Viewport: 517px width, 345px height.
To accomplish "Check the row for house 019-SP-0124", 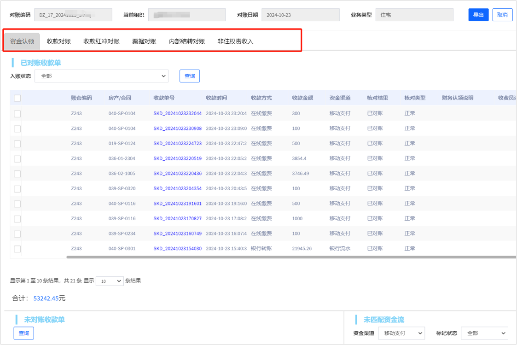I will pos(17,144).
